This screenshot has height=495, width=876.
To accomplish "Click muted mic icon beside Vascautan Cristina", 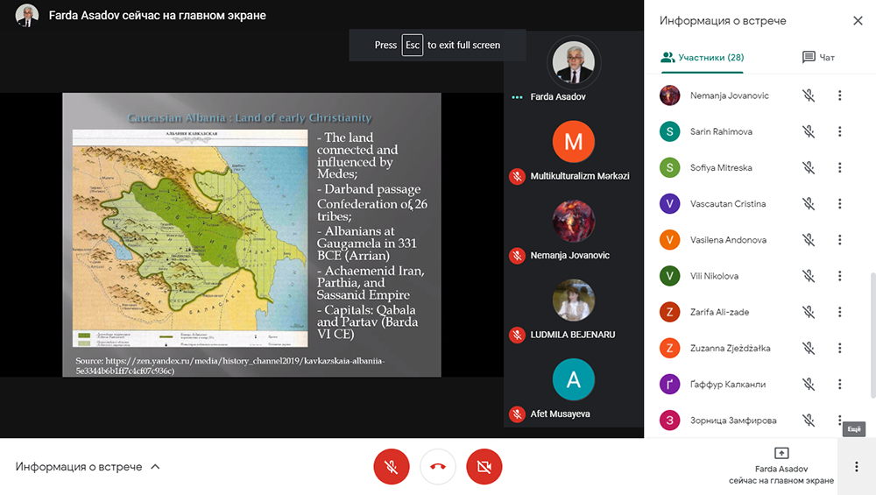I will click(809, 204).
